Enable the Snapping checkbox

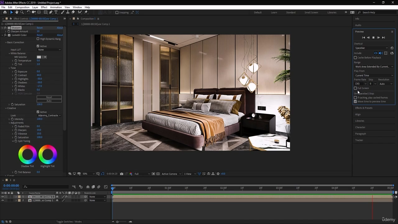117,12
